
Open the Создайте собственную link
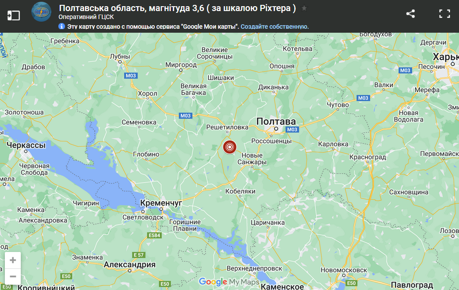click(275, 27)
